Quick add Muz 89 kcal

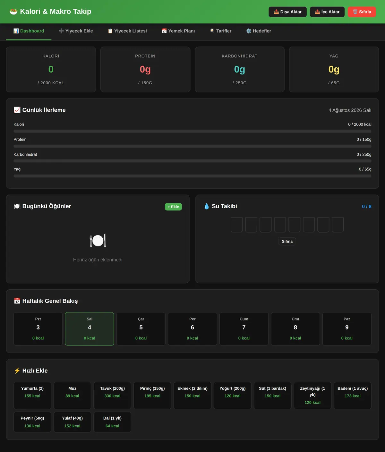tap(73, 396)
